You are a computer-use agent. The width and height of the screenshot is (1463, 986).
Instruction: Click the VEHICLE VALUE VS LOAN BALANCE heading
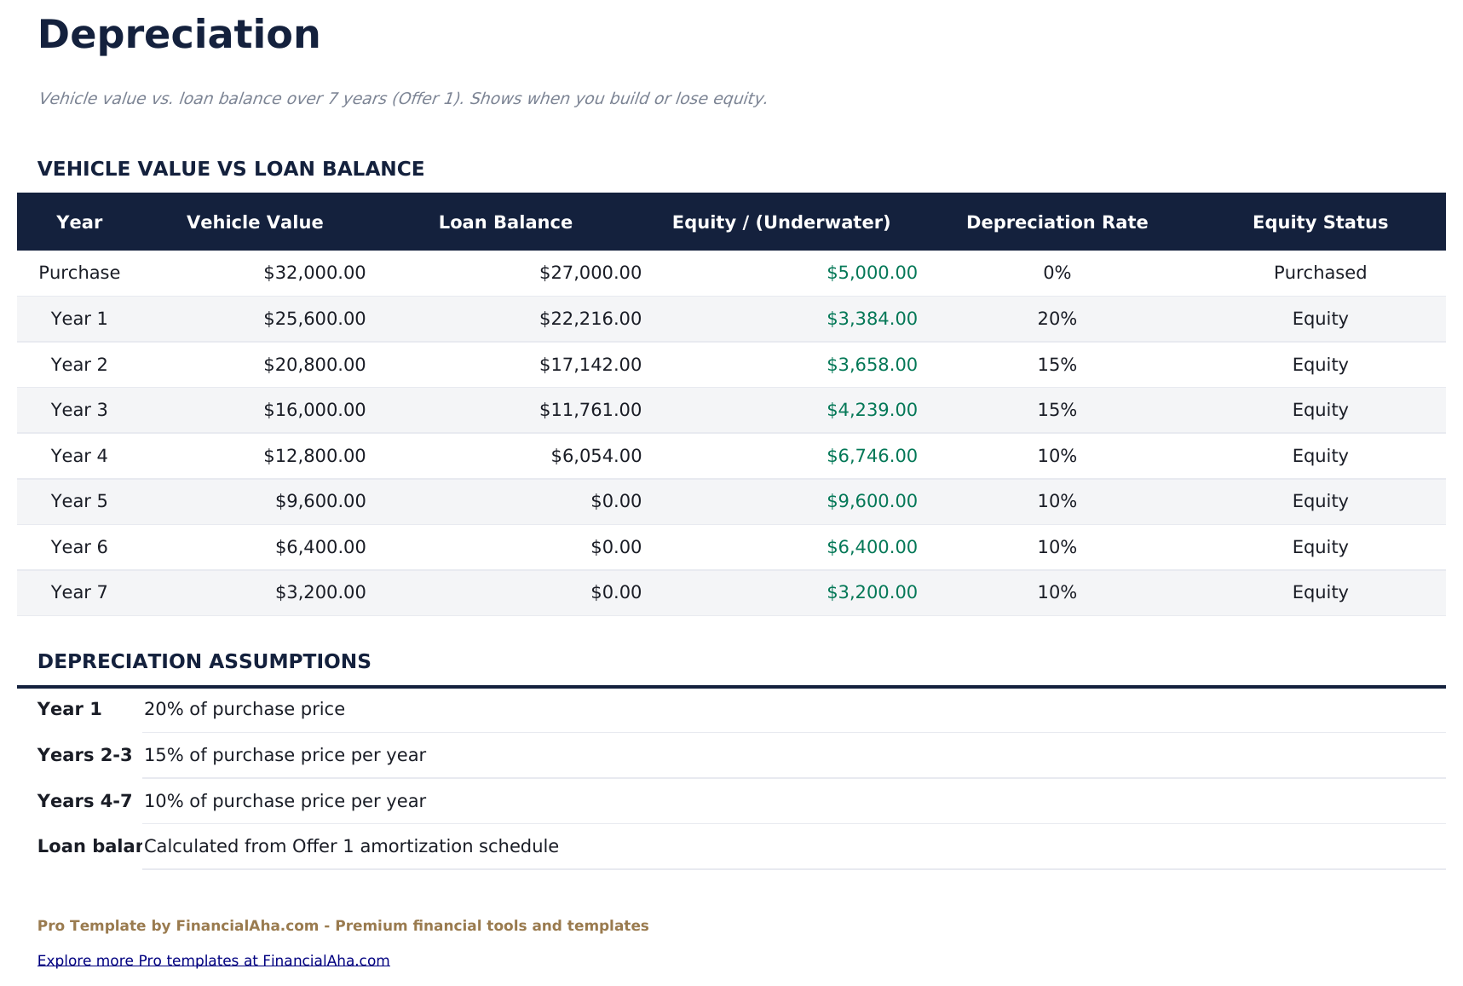tap(230, 169)
